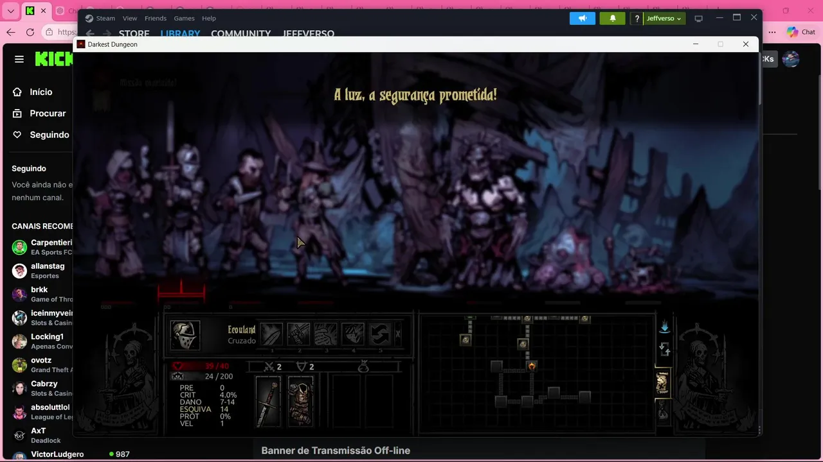823x462 pixels.
Task: Toggle the inventory/map swap icon
Action: [665, 350]
